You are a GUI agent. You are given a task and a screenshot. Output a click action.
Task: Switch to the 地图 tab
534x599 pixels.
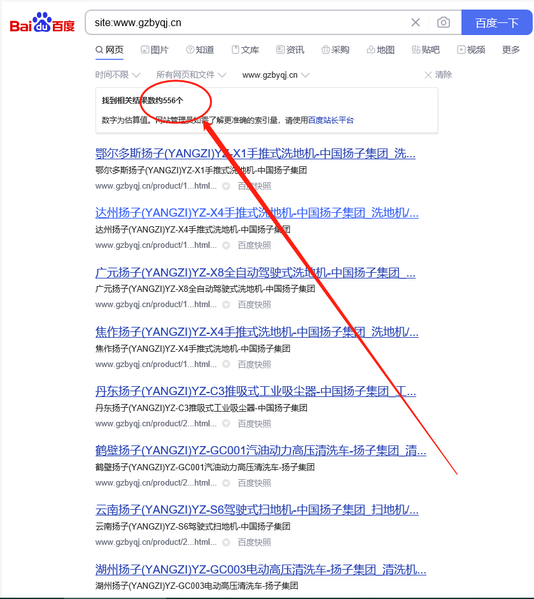(x=381, y=50)
